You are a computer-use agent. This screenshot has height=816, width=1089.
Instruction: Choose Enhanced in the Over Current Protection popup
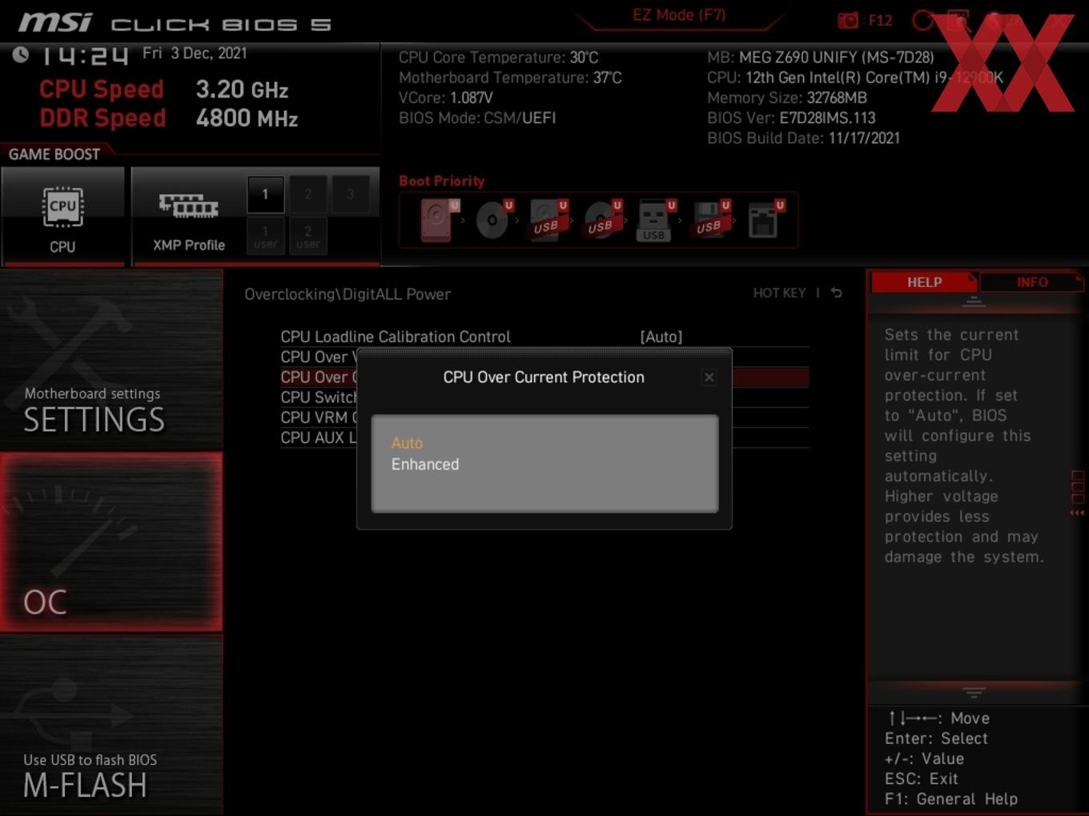[x=425, y=465]
